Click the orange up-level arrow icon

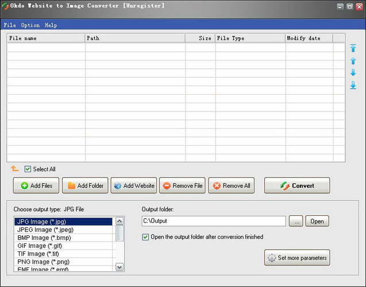[x=14, y=169]
